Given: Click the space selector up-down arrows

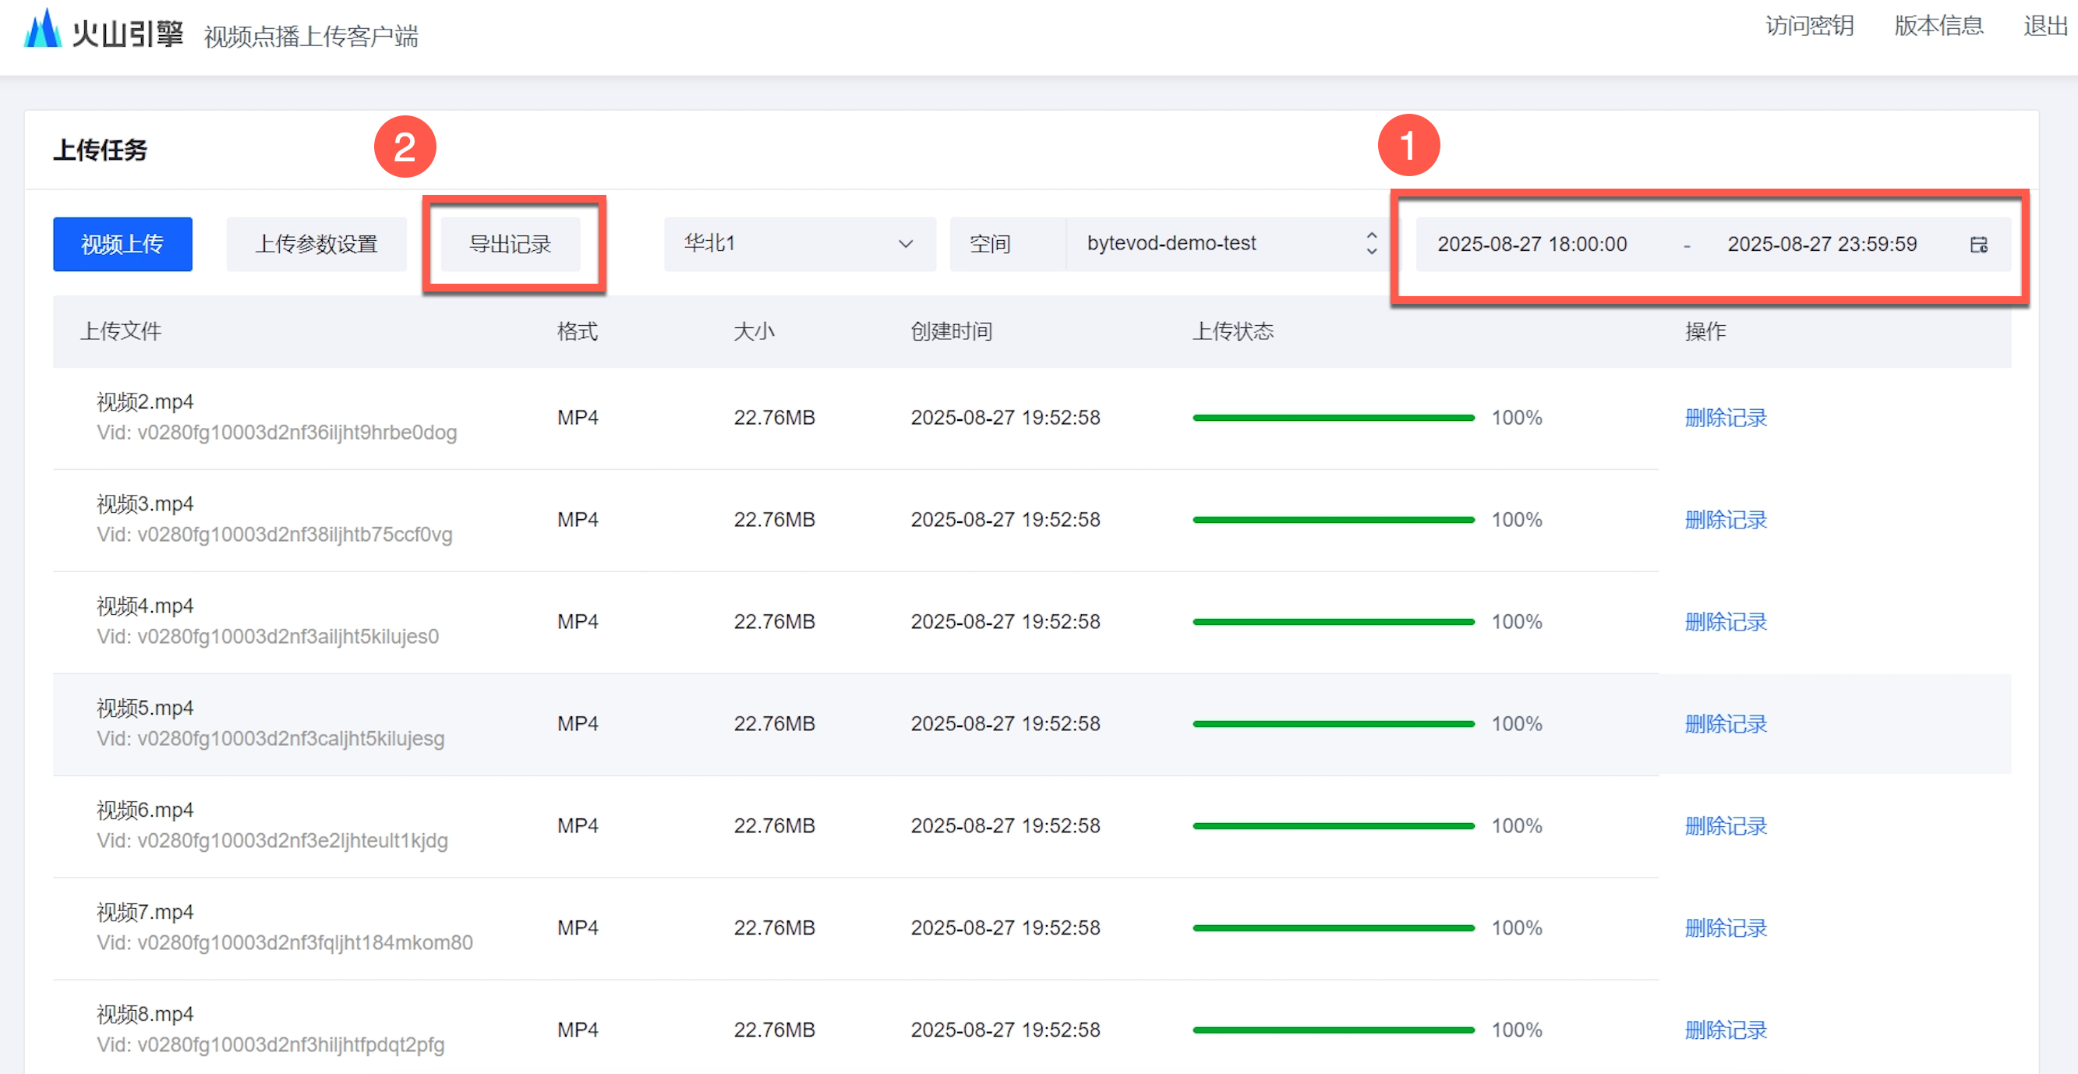Looking at the screenshot, I should tap(1371, 244).
